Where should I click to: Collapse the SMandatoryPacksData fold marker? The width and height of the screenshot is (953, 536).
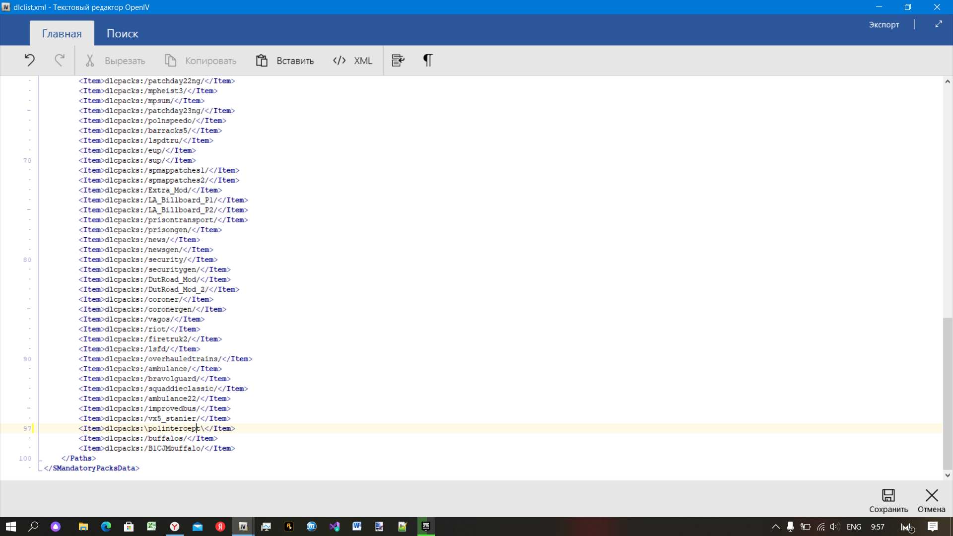pyautogui.click(x=40, y=468)
